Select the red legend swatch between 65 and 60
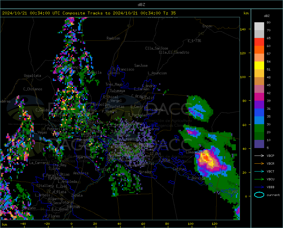283x228 pixels. [259, 42]
